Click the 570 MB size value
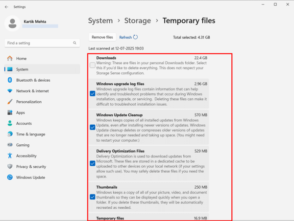 coord(201,115)
